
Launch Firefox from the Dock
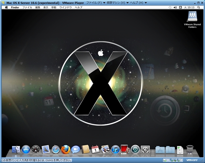[66, 149]
